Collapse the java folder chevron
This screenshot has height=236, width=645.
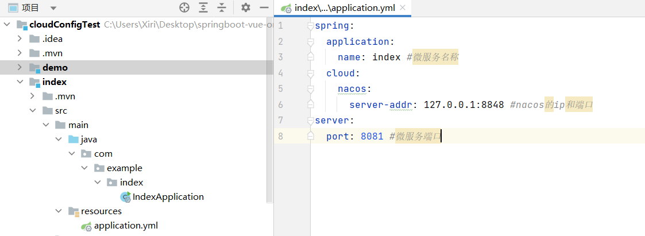click(59, 140)
